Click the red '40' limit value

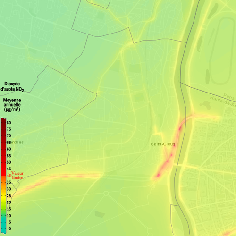tap(9, 176)
